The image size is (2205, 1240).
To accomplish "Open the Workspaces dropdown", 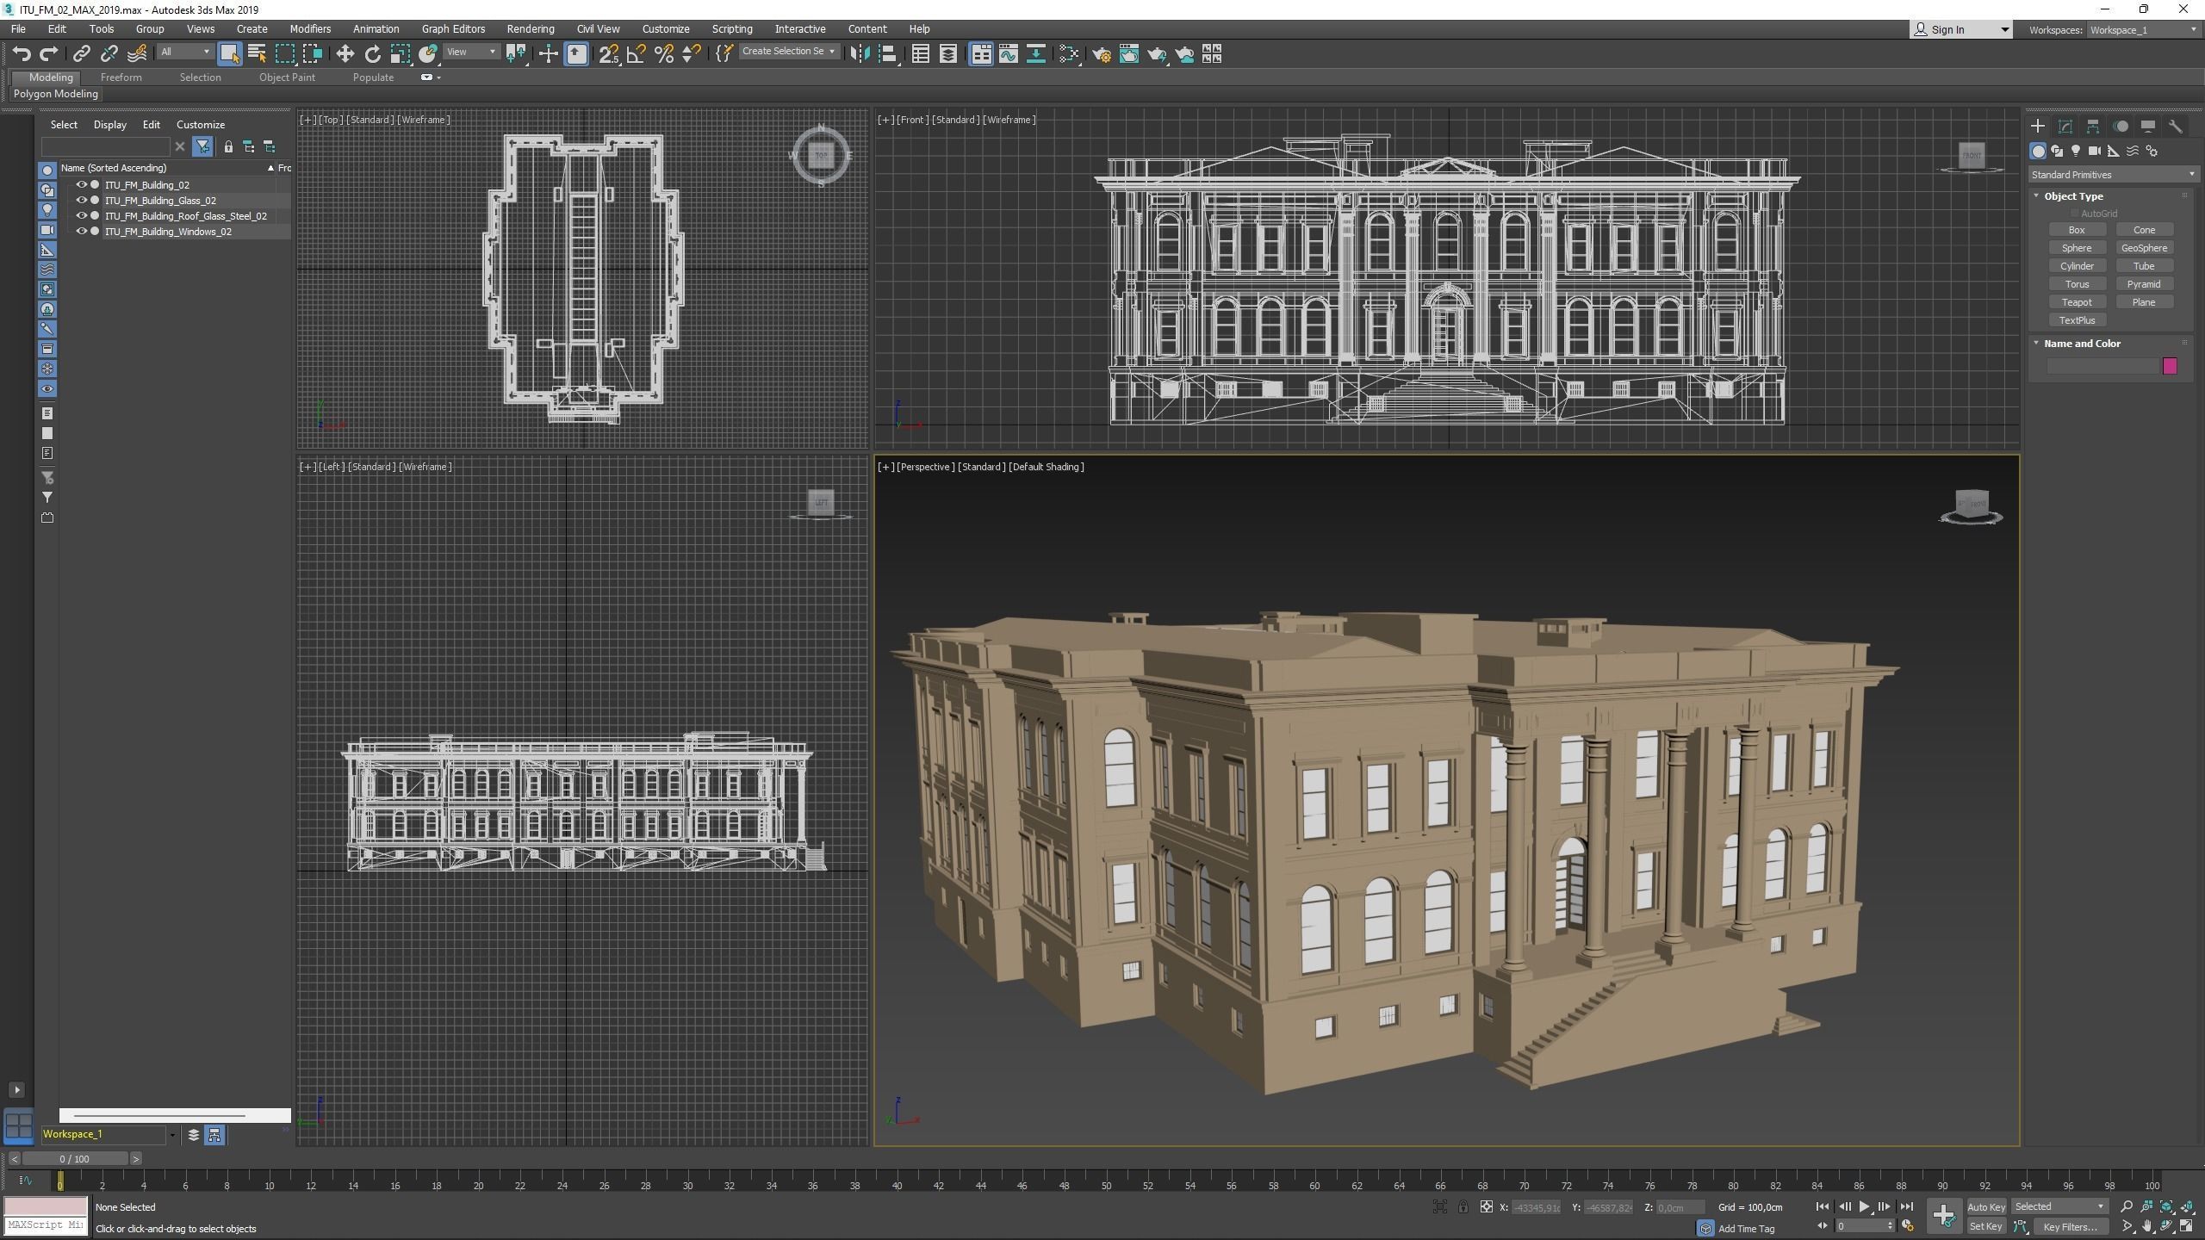I will point(2143,30).
